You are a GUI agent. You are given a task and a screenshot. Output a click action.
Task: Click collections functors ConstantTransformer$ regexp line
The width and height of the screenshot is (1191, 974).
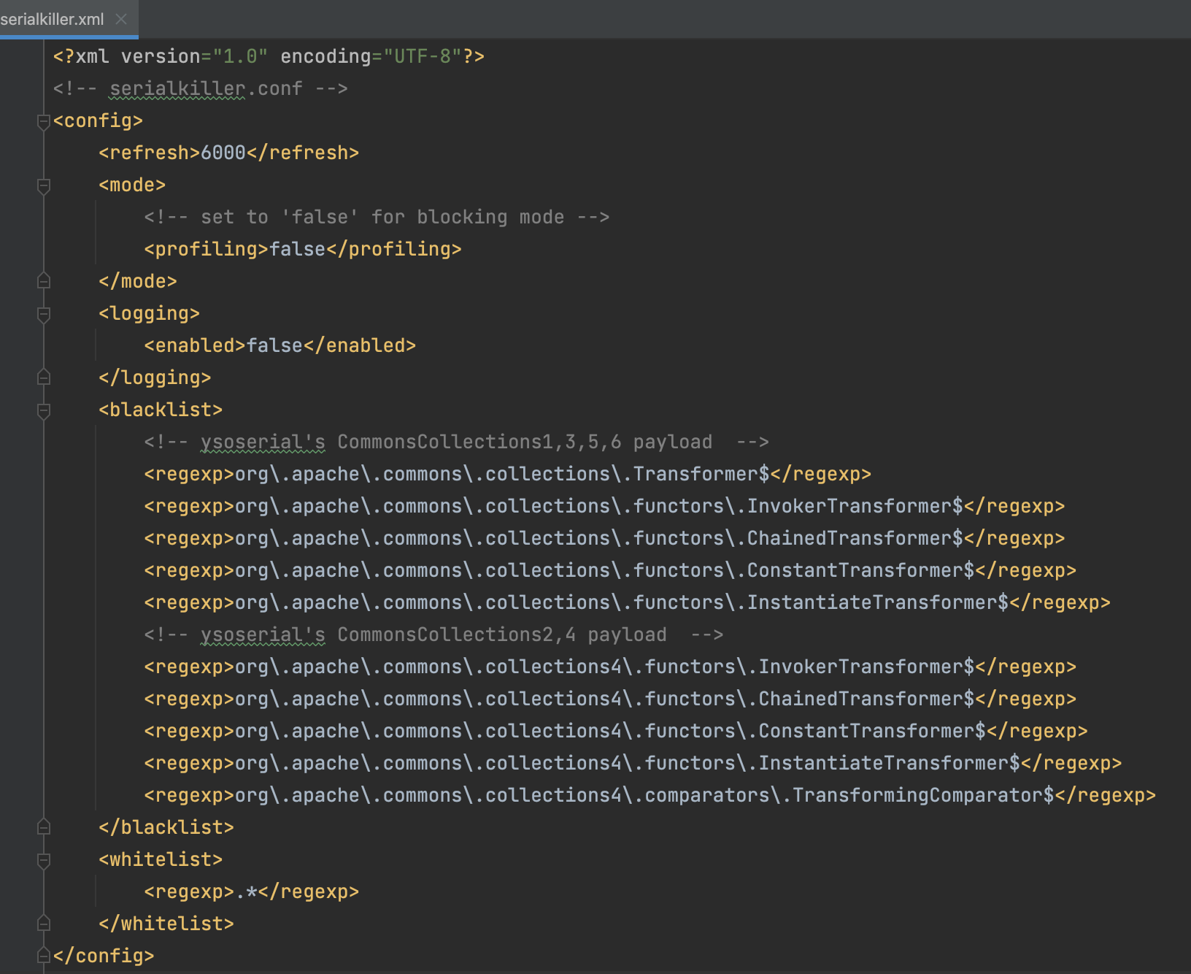(610, 570)
